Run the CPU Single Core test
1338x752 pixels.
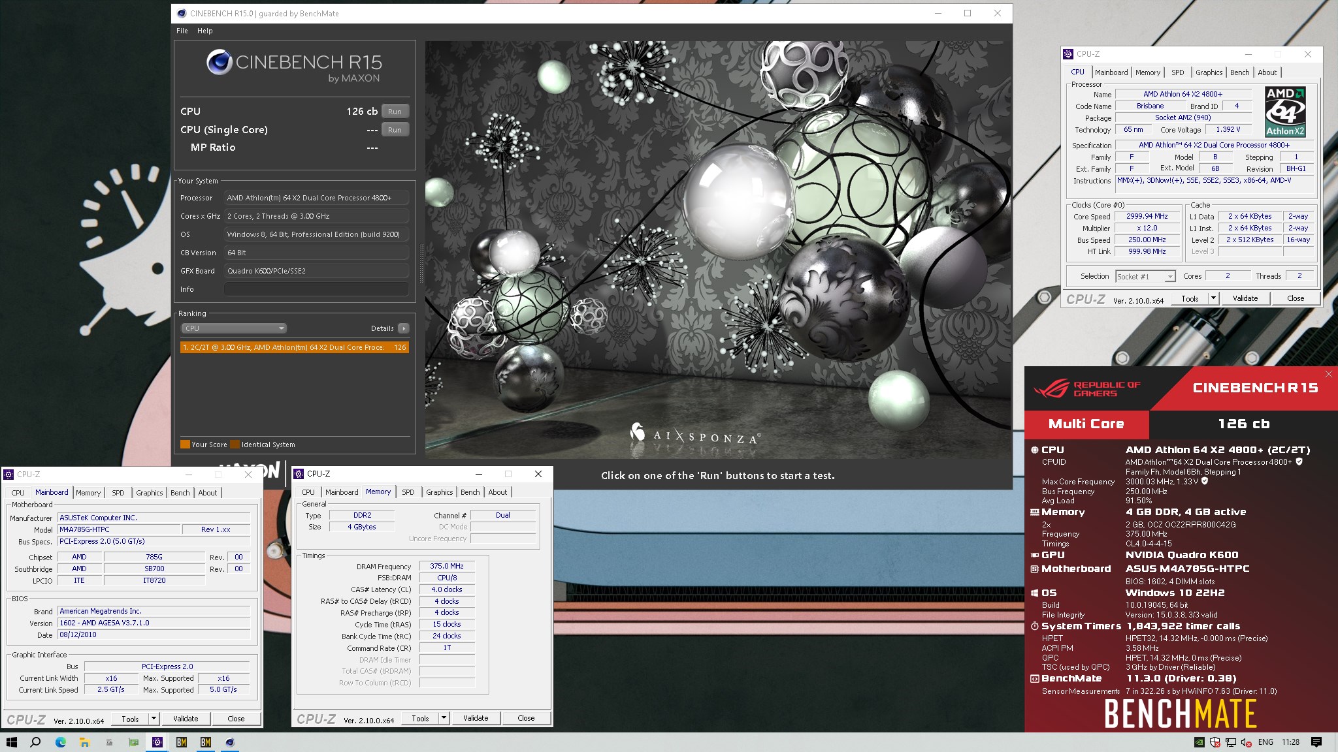395,130
